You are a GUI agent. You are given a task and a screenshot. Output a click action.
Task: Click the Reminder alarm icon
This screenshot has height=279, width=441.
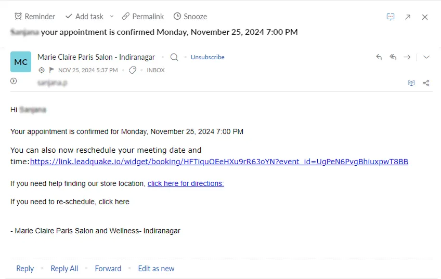tap(18, 17)
